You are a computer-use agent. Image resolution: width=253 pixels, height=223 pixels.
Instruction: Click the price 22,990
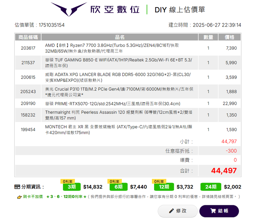[x=230, y=103]
